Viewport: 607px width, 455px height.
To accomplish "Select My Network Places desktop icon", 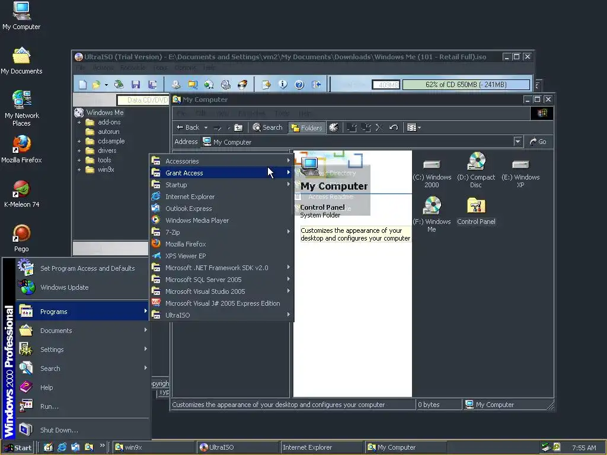I will [x=21, y=108].
